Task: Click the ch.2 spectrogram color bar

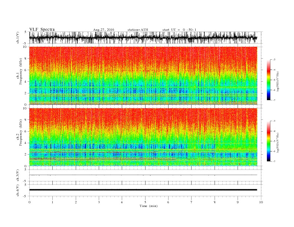Action: click(x=269, y=141)
